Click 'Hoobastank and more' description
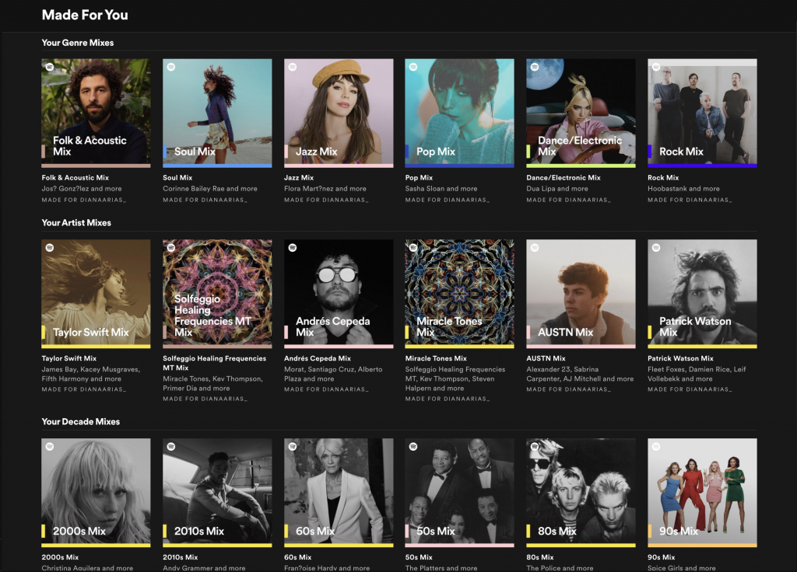Image resolution: width=797 pixels, height=572 pixels. point(683,188)
